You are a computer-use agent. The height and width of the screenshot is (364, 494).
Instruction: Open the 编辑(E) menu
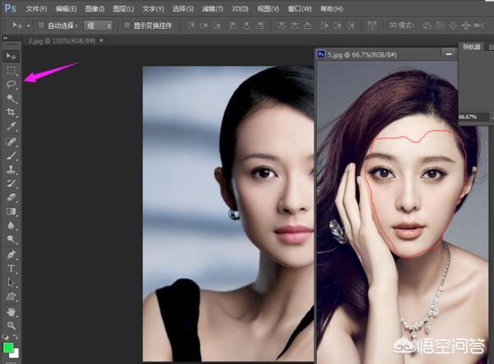[66, 9]
